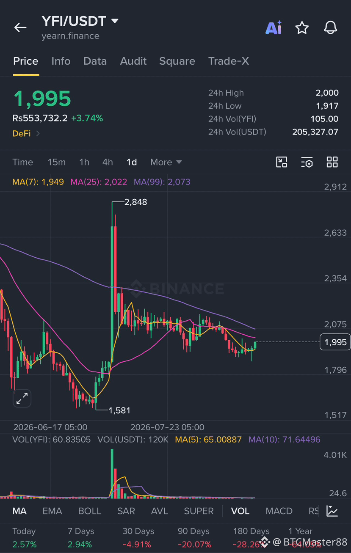Switch to the Info tab

[x=61, y=61]
